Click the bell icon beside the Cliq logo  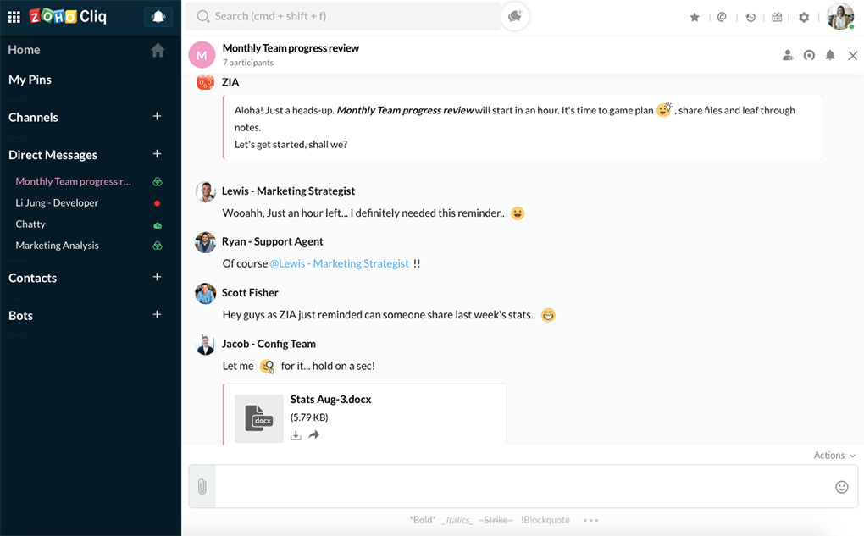[158, 17]
